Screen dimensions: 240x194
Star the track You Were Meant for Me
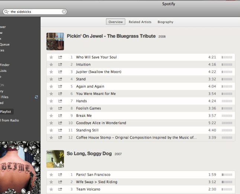(x=51, y=94)
